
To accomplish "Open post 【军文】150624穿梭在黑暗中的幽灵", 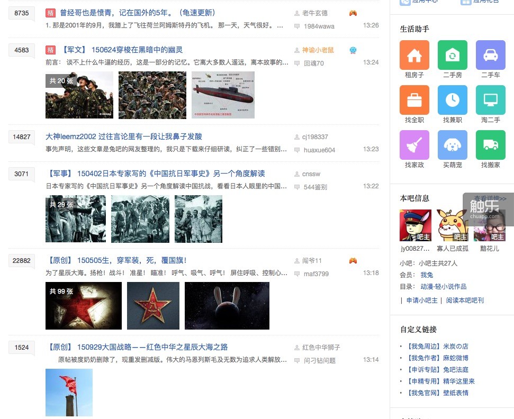I will [x=122, y=50].
